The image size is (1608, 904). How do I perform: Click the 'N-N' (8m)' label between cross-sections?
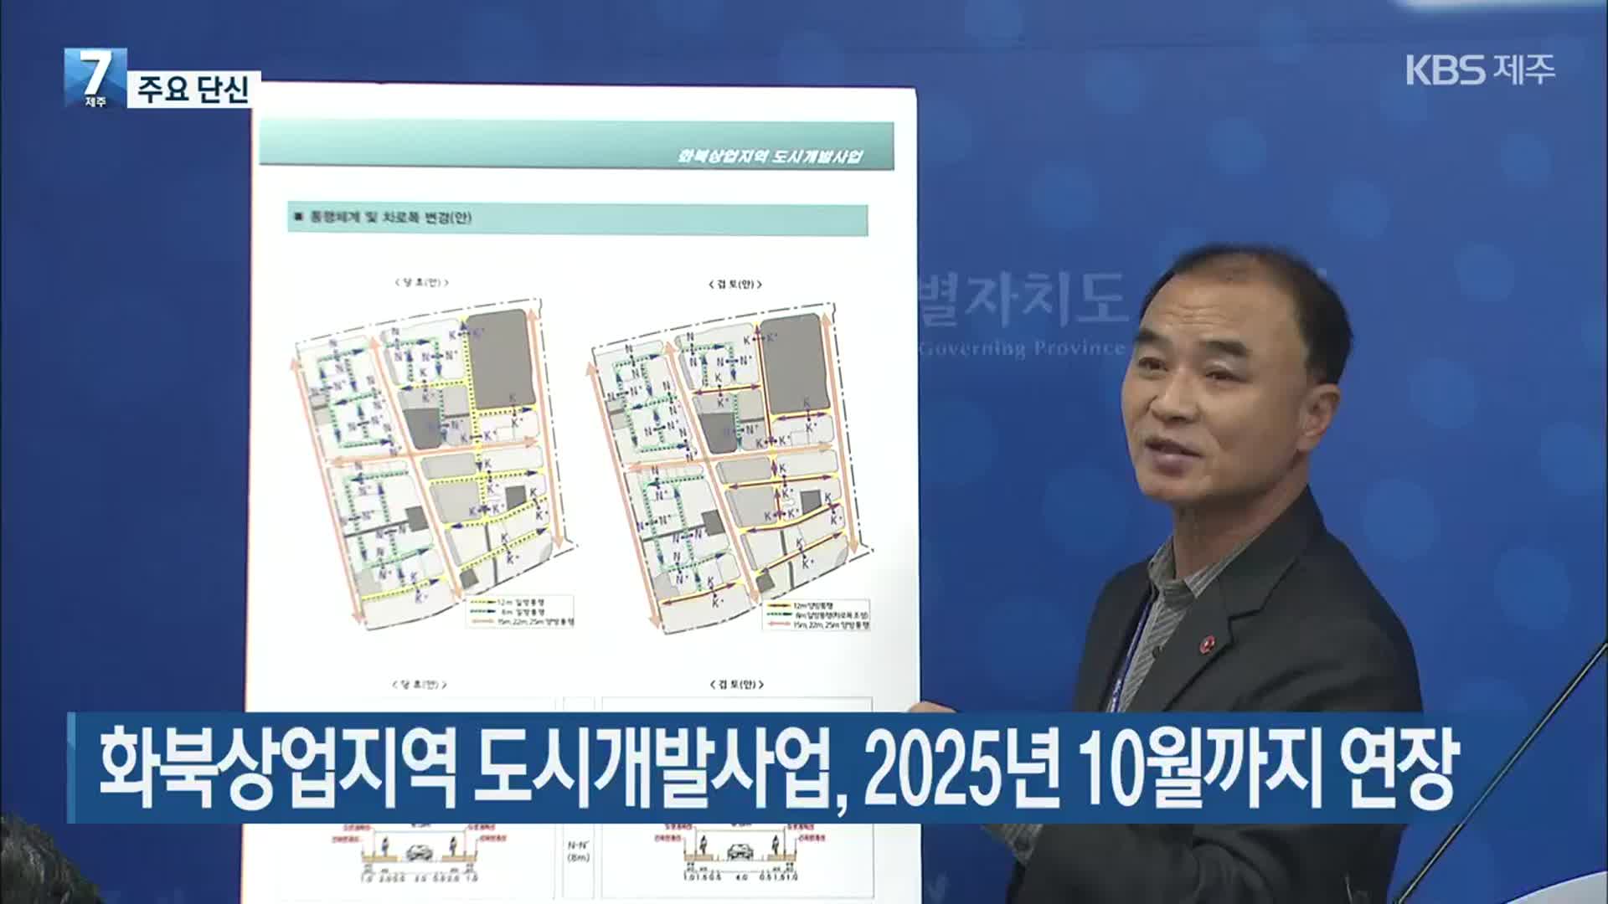[x=579, y=850]
